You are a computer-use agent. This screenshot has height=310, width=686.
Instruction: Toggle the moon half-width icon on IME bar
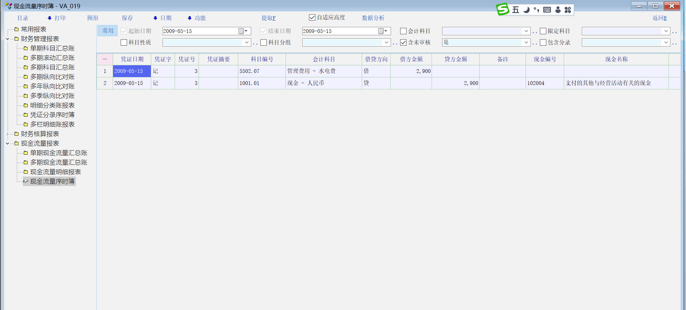tap(526, 10)
